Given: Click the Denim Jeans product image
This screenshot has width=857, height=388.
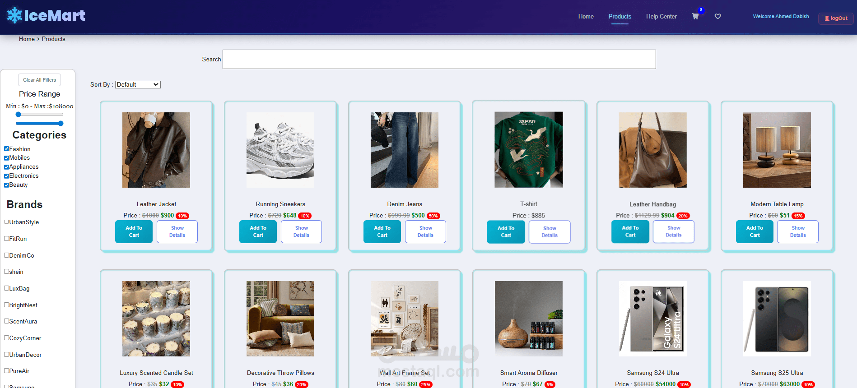Looking at the screenshot, I should coord(405,150).
